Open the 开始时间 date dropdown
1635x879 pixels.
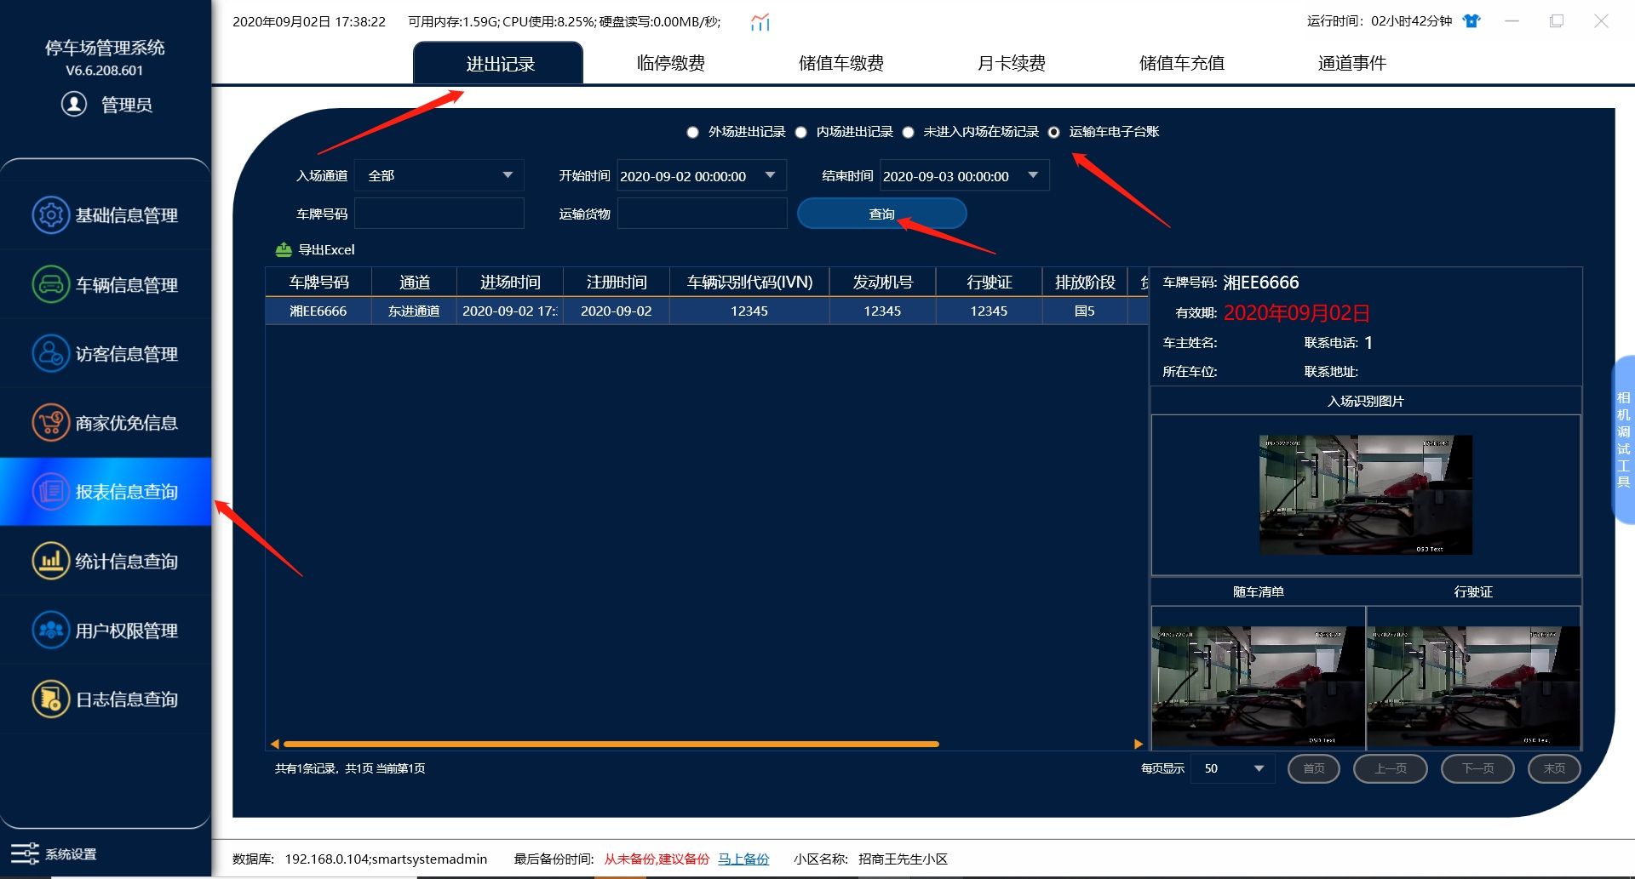coord(771,175)
